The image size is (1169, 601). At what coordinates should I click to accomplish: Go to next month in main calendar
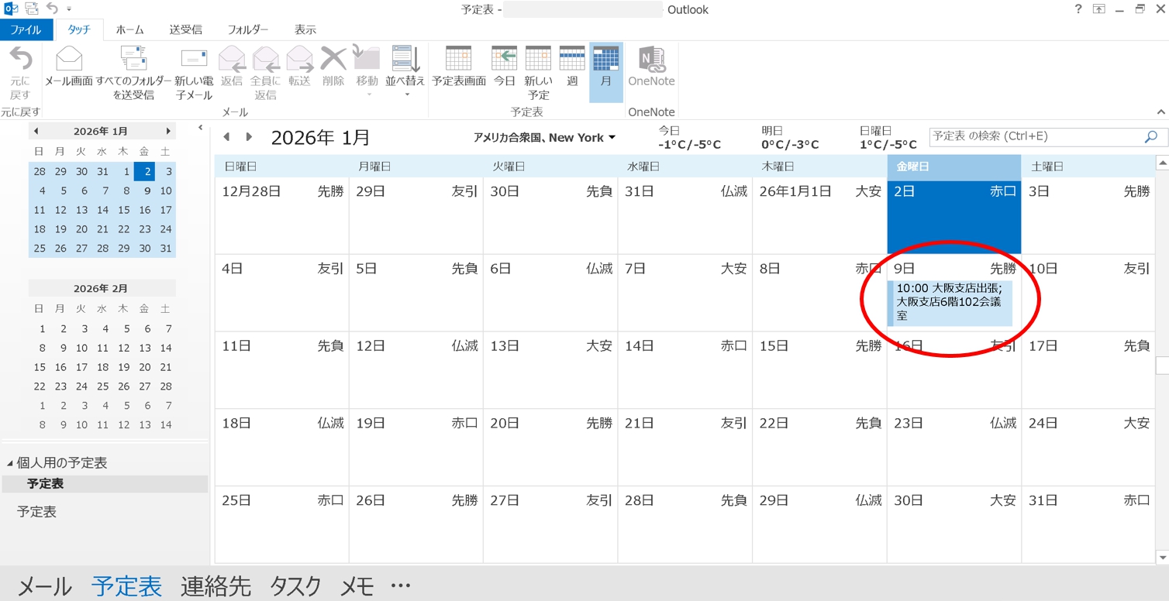pos(249,137)
